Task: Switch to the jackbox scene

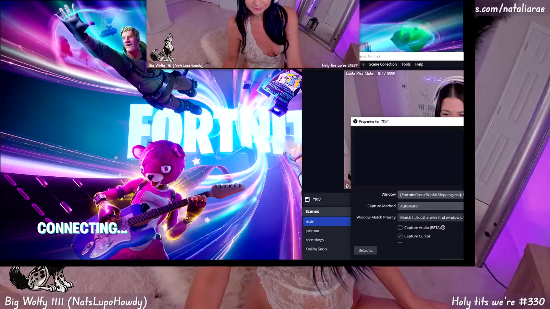Action: pyautogui.click(x=327, y=231)
